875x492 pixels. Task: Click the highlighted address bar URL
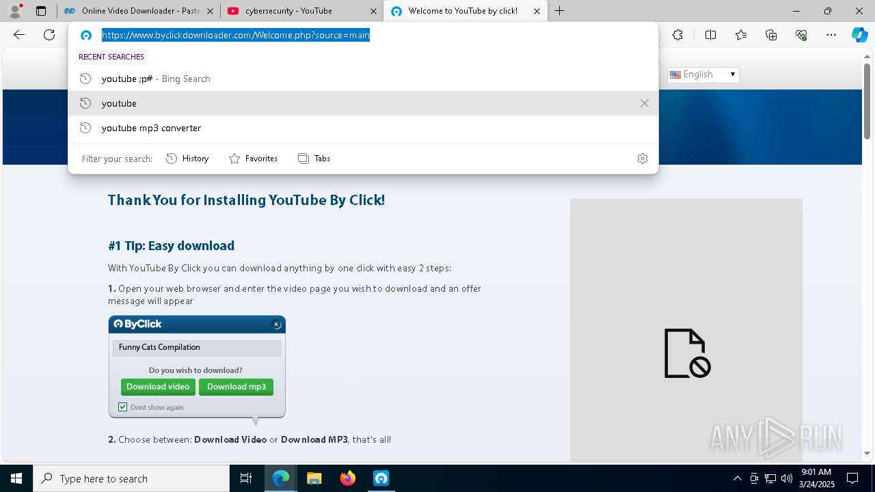[x=236, y=35]
